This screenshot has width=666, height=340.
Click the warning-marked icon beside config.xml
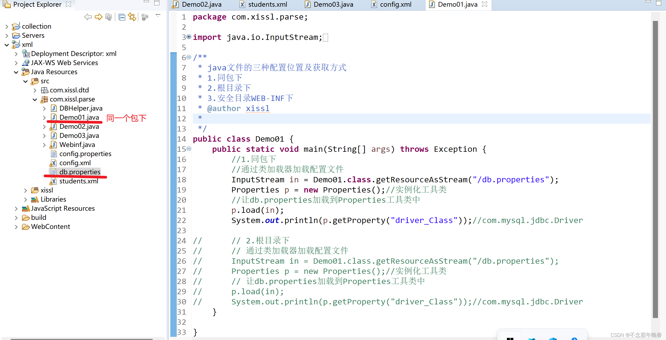(54, 163)
